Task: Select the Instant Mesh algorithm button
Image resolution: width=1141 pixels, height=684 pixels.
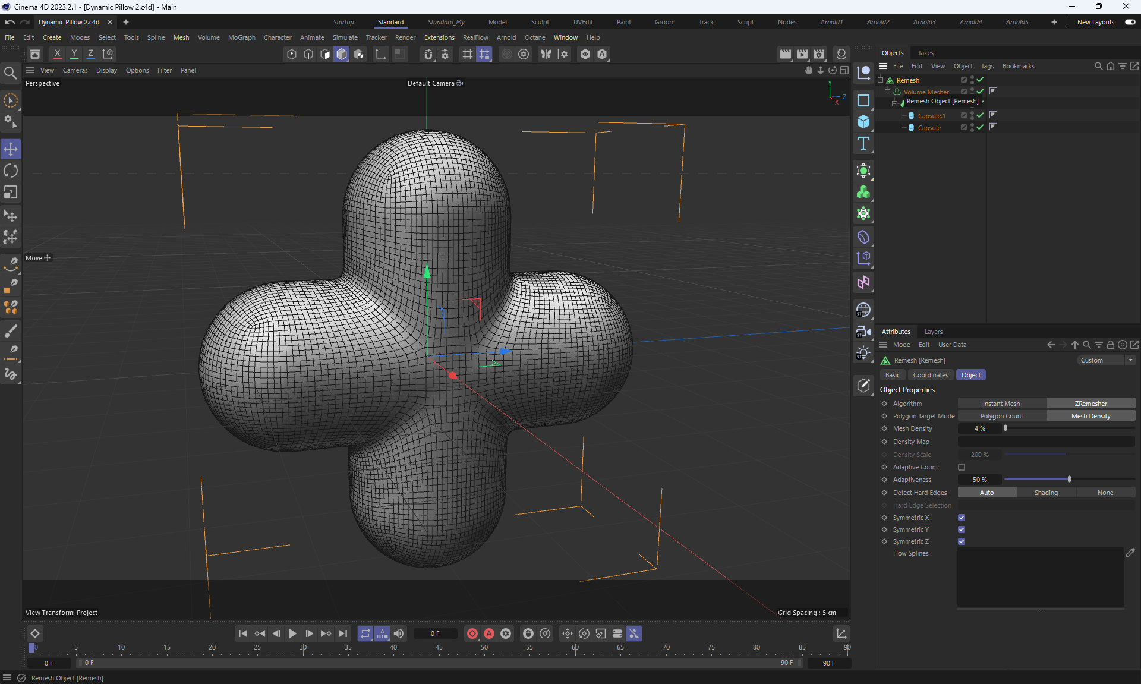Action: (1001, 404)
